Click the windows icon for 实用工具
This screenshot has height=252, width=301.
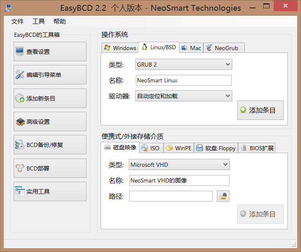[x=20, y=191]
